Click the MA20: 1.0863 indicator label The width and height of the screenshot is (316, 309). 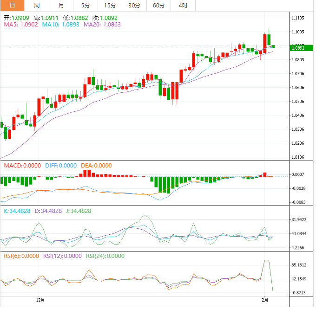tap(102, 25)
